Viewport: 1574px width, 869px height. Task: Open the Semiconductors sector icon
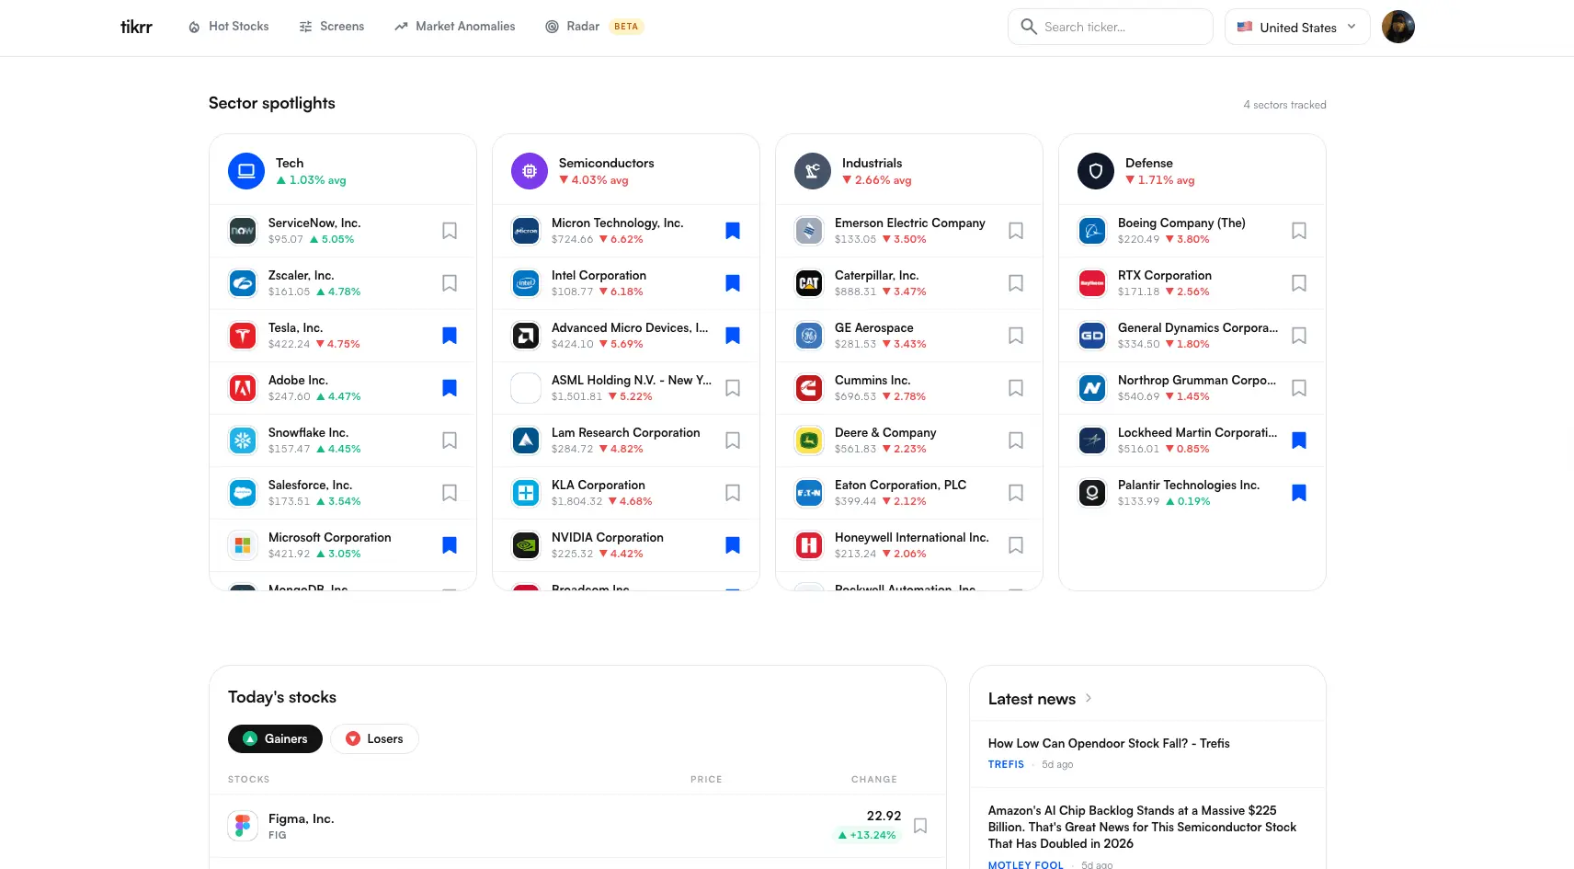tap(530, 171)
